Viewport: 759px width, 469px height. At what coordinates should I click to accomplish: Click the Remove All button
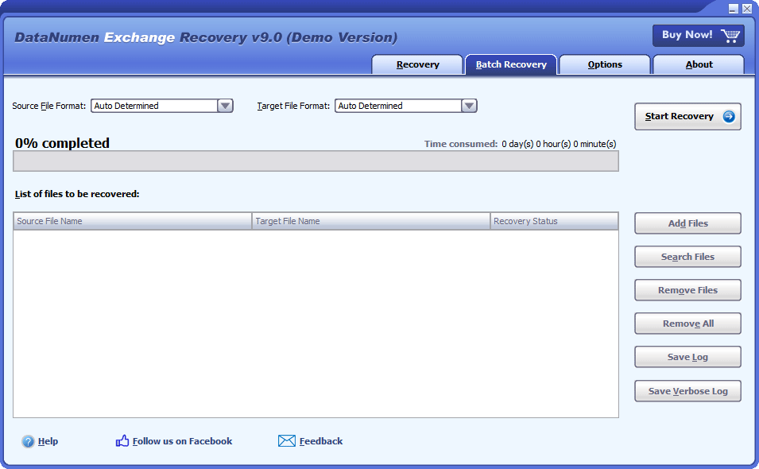[x=687, y=324]
